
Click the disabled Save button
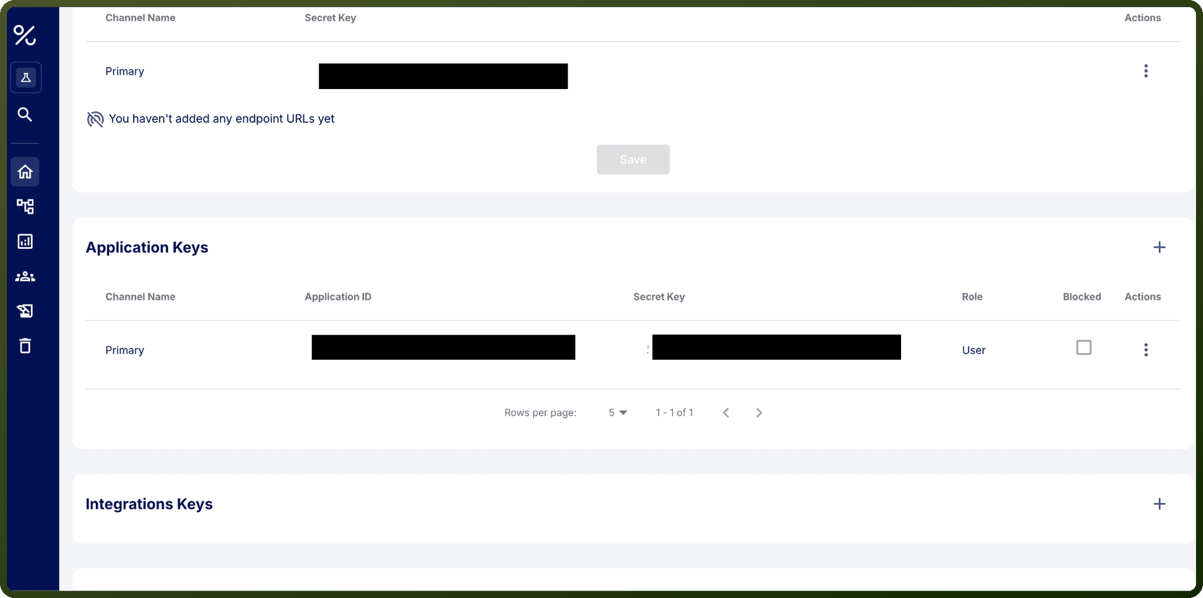(x=633, y=160)
